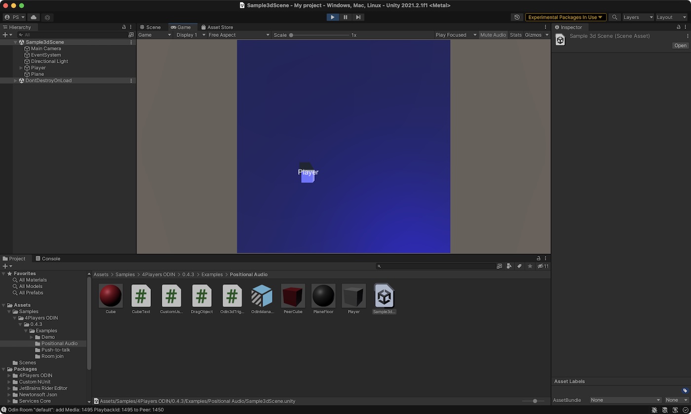The height and width of the screenshot is (414, 691).
Task: Select the Inspector tab
Action: 568,27
